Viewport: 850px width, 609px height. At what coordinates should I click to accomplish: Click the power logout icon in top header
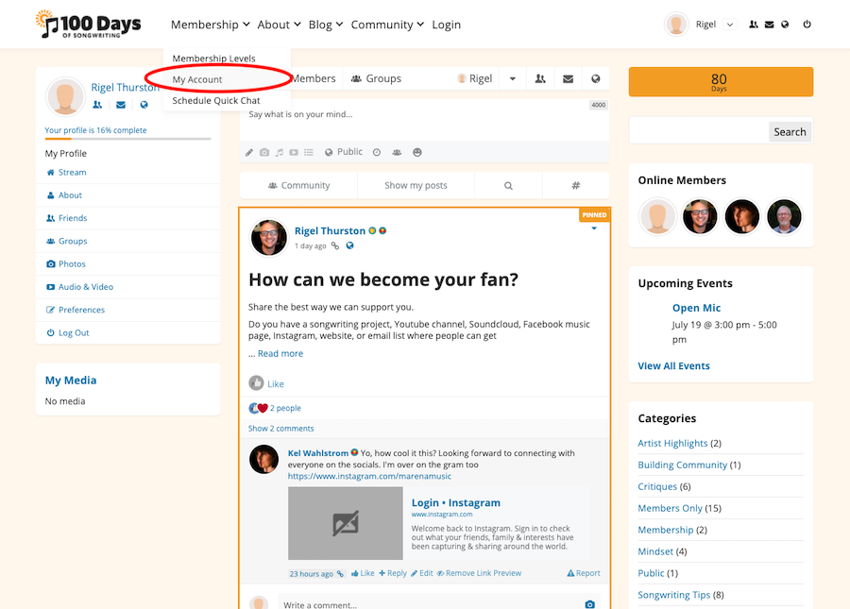[x=807, y=25]
